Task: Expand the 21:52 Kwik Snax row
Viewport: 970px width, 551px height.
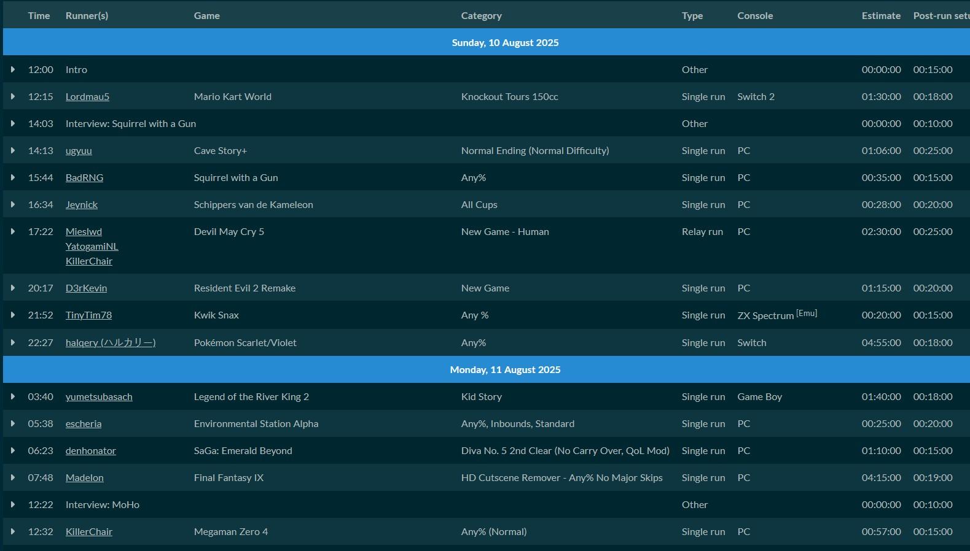Action: 12,315
